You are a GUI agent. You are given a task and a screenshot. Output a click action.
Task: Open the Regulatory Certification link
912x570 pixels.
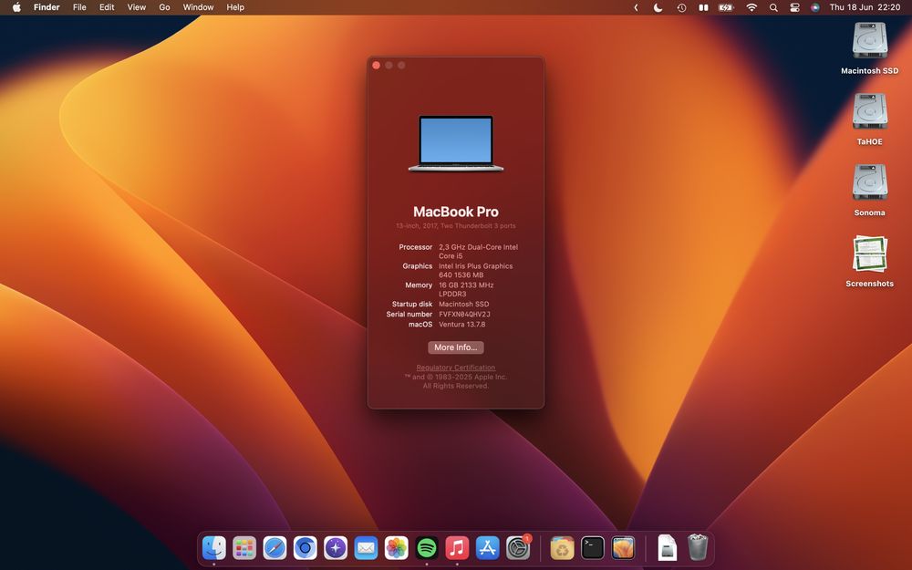coord(455,368)
